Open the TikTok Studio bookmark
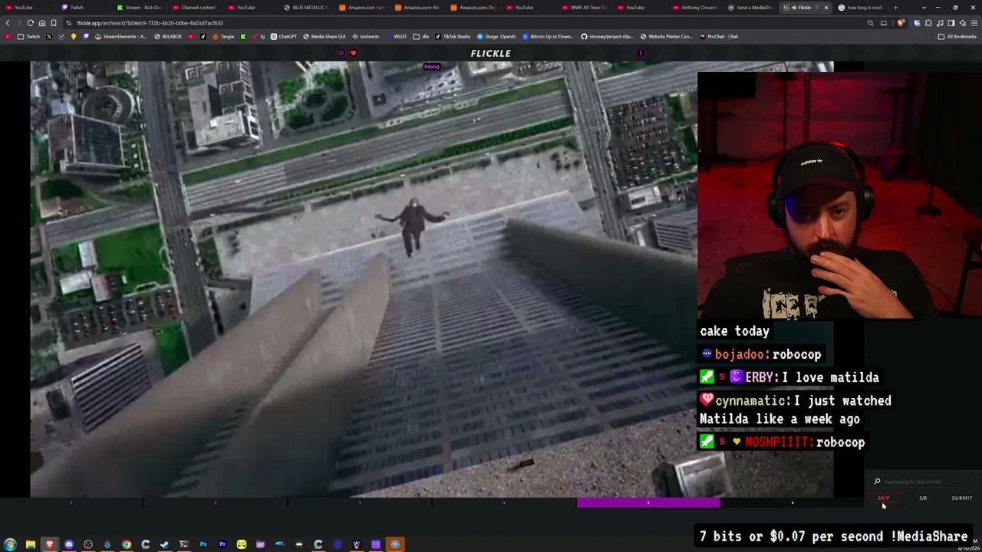Viewport: 982px width, 552px height. [x=453, y=36]
